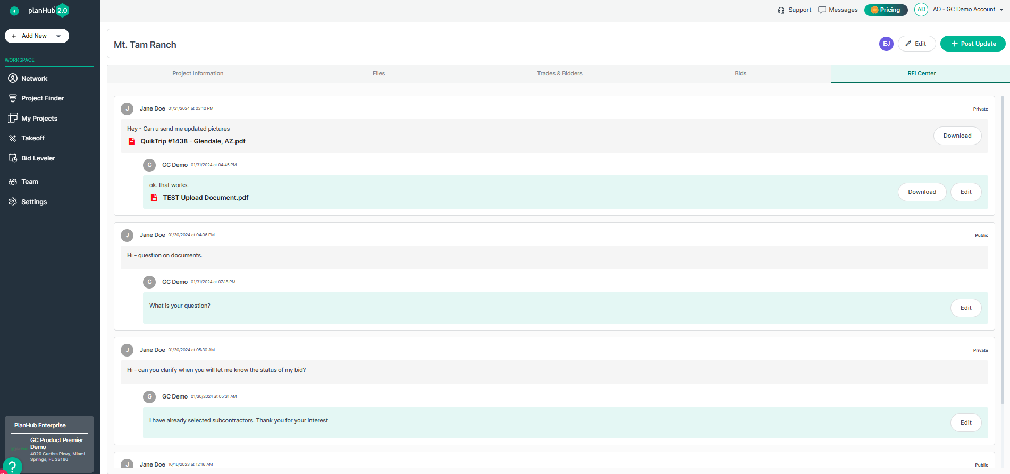Collapse sidebar with green back arrow
This screenshot has width=1010, height=474.
[14, 11]
